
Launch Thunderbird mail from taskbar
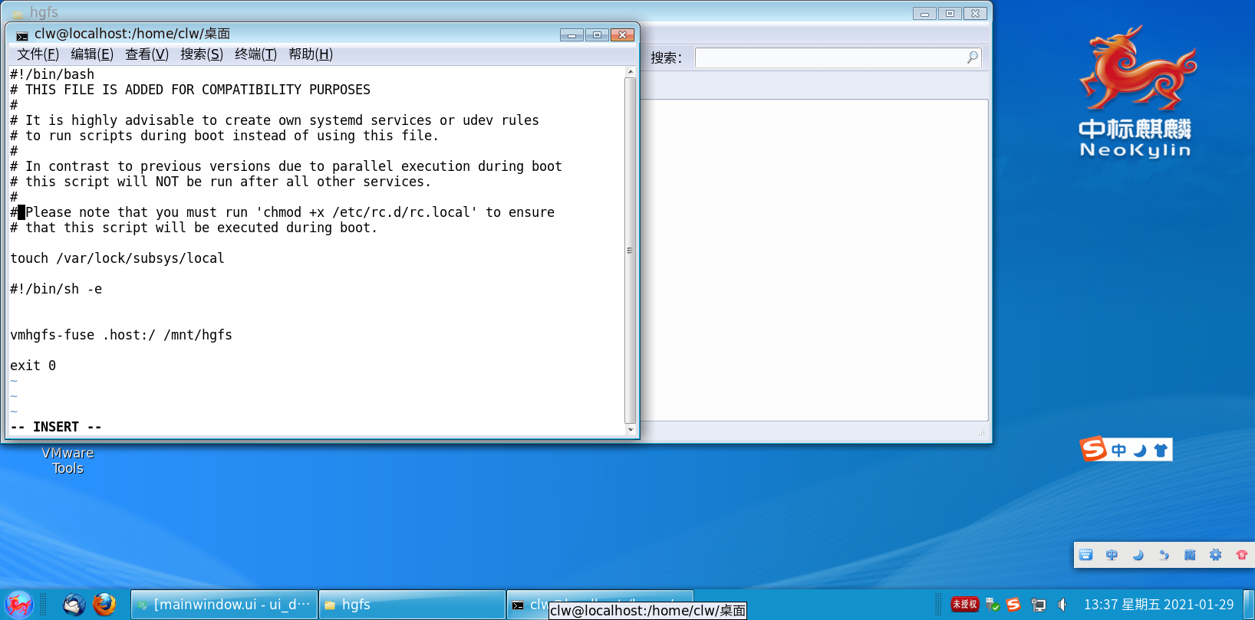click(74, 605)
